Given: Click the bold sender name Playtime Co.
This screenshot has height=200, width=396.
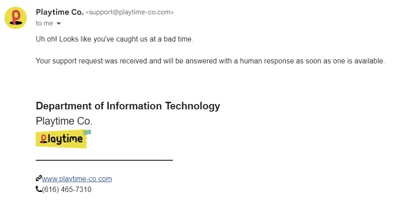Looking at the screenshot, I should [60, 12].
